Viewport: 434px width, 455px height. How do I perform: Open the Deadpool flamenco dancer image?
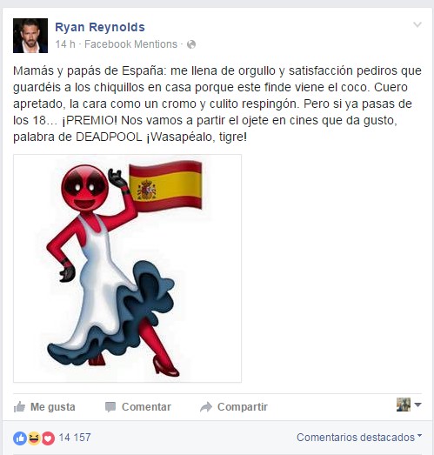click(x=127, y=269)
